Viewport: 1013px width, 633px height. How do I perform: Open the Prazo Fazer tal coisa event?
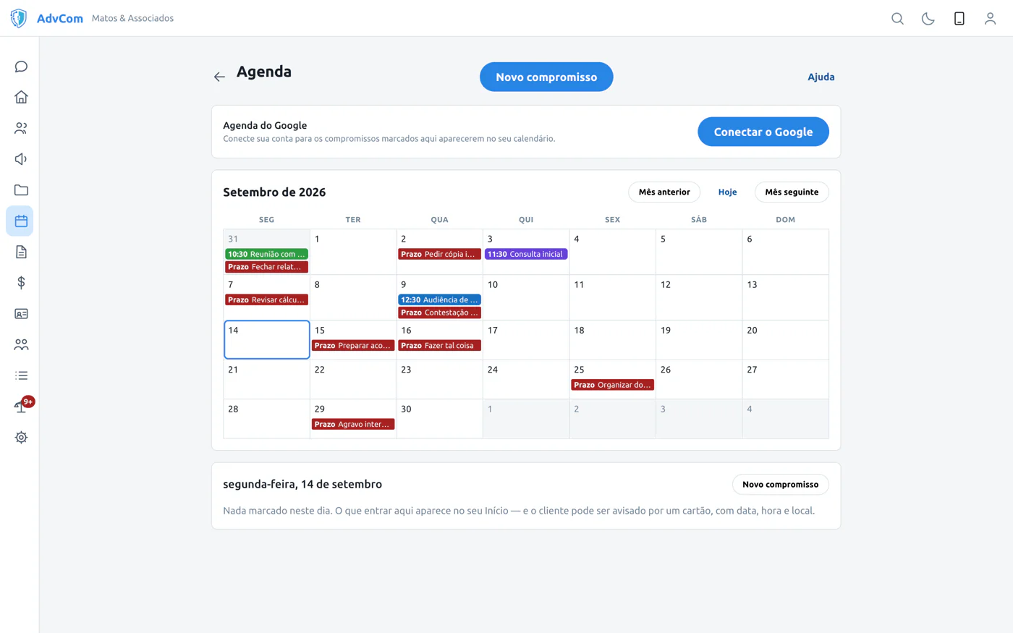pos(440,345)
